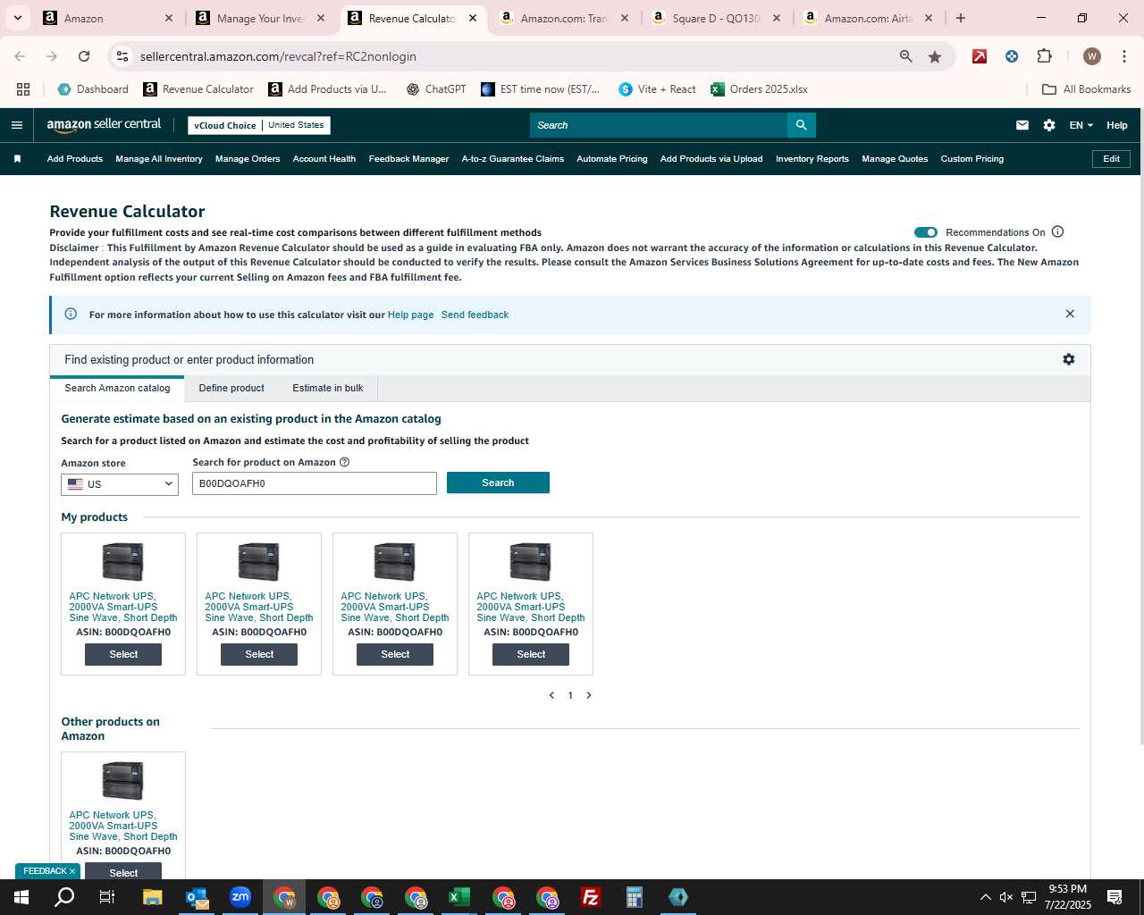Click the search magnifier button in Seller Central
Image resolution: width=1144 pixels, height=915 pixels.
pos(802,125)
